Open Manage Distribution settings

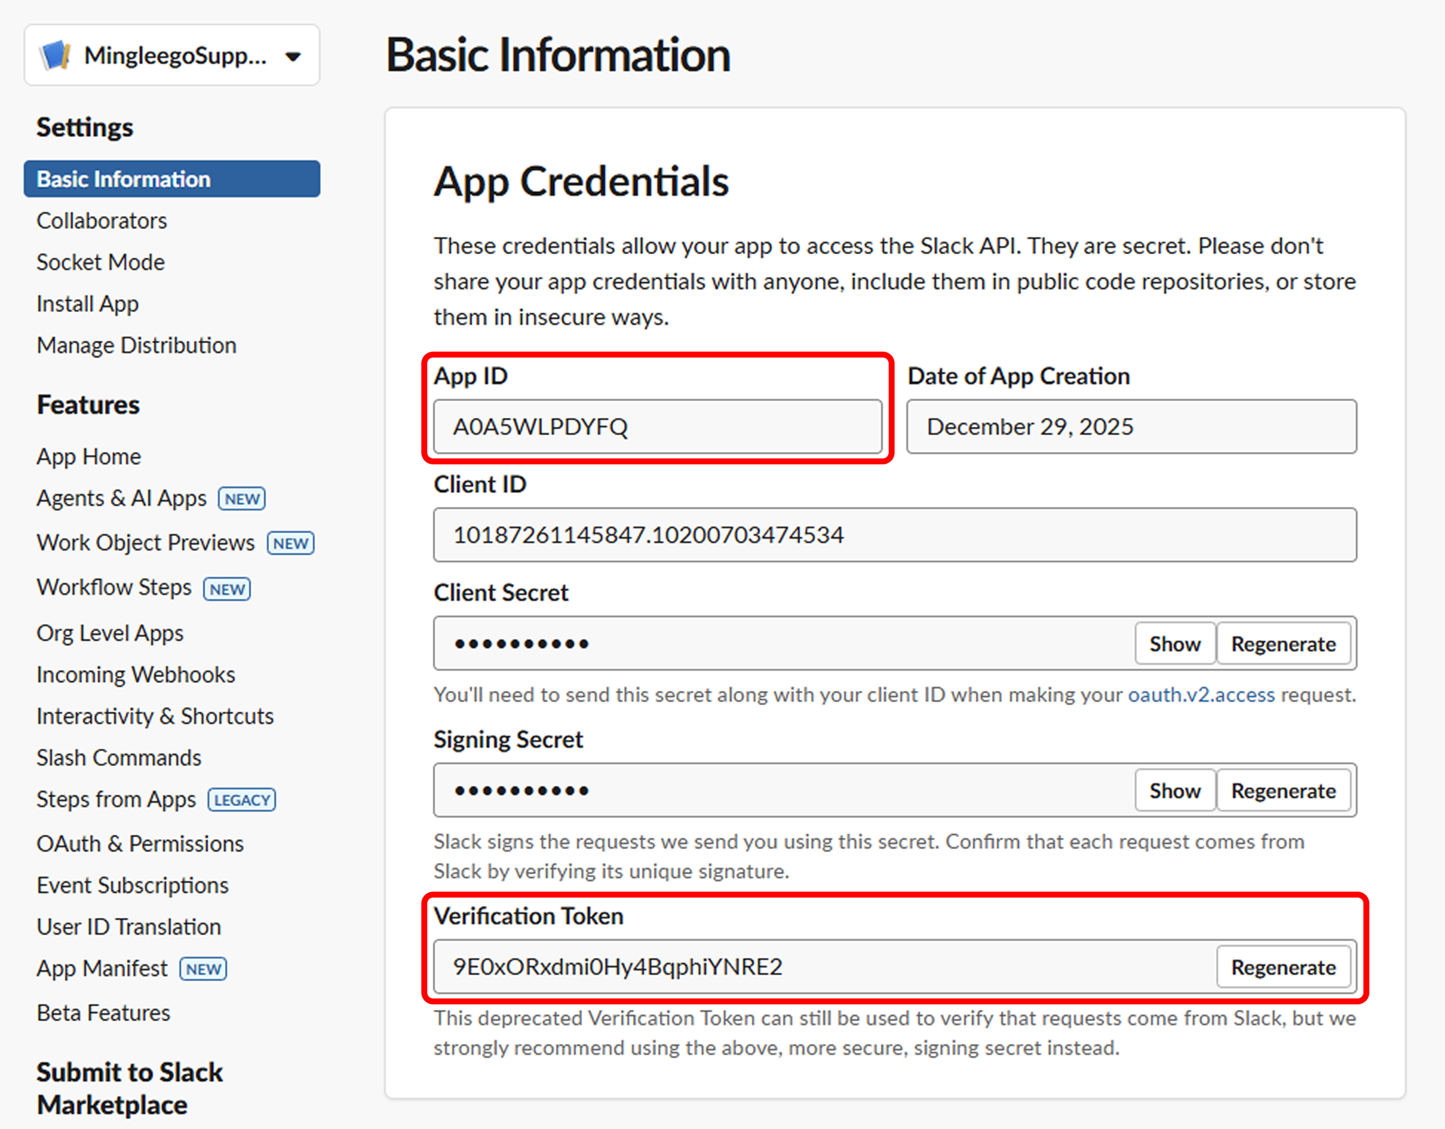(x=136, y=346)
